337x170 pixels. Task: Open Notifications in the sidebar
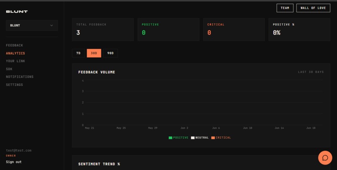click(20, 77)
